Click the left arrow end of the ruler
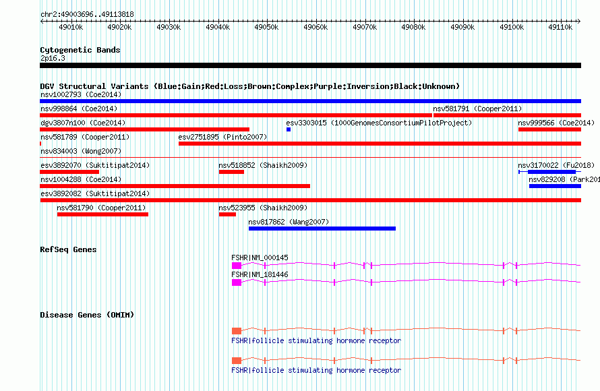600x391 pixels. [42, 21]
